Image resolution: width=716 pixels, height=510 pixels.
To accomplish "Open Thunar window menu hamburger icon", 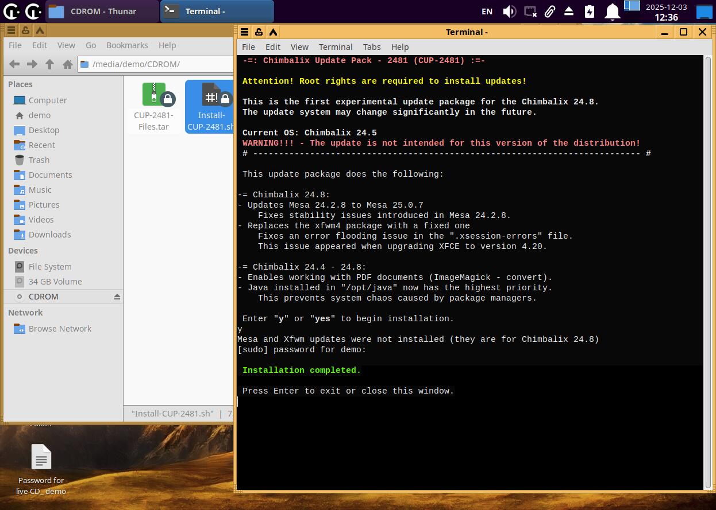I will click(x=11, y=30).
